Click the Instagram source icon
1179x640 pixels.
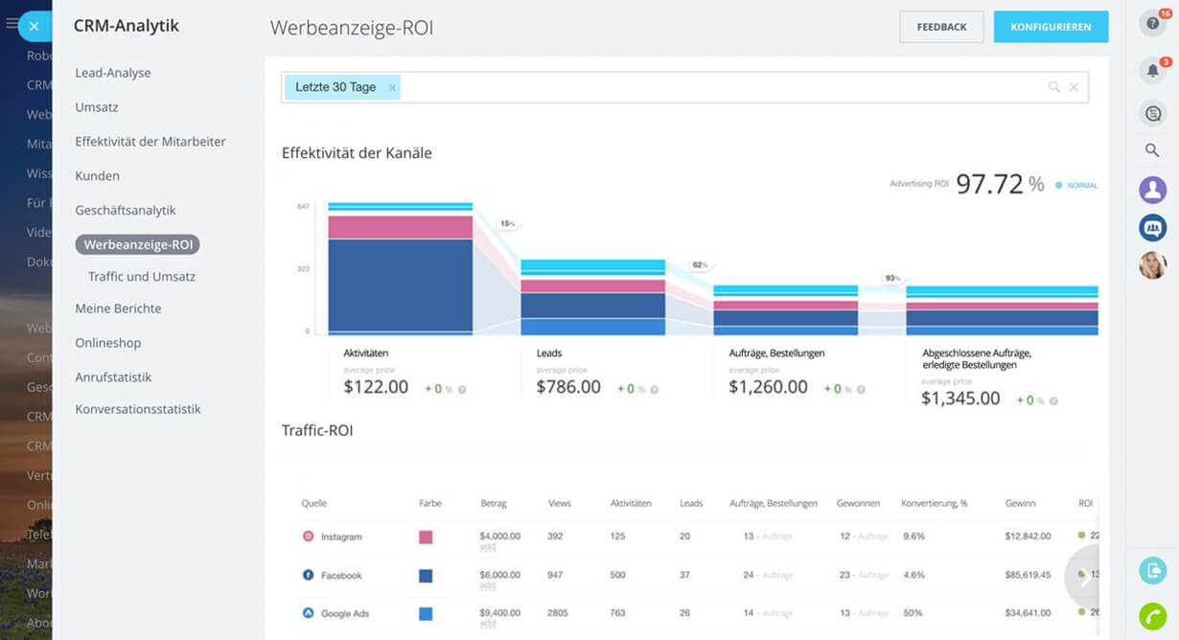pos(309,537)
